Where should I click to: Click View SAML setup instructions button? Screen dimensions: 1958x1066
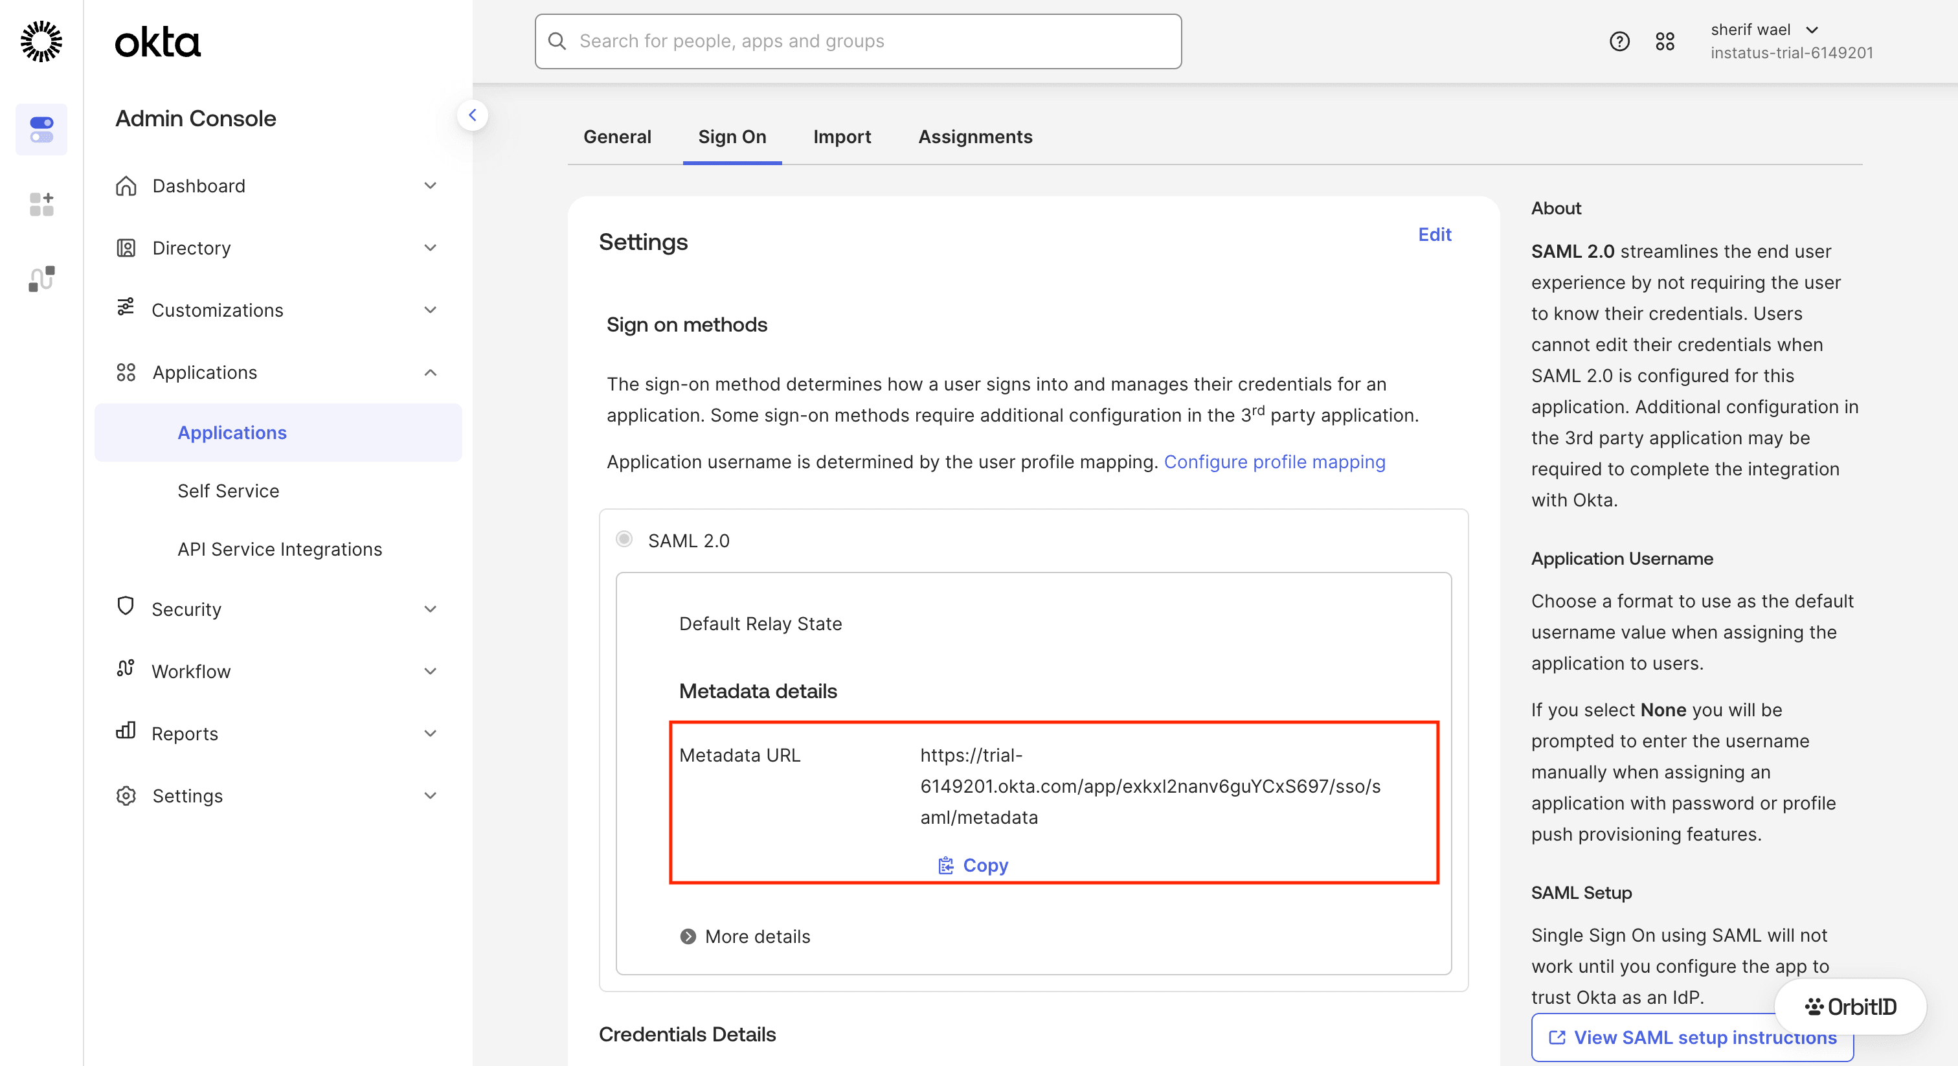point(1692,1037)
